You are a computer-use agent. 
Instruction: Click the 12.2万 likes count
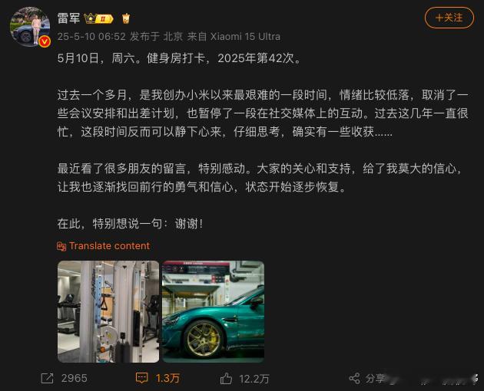[x=254, y=379]
